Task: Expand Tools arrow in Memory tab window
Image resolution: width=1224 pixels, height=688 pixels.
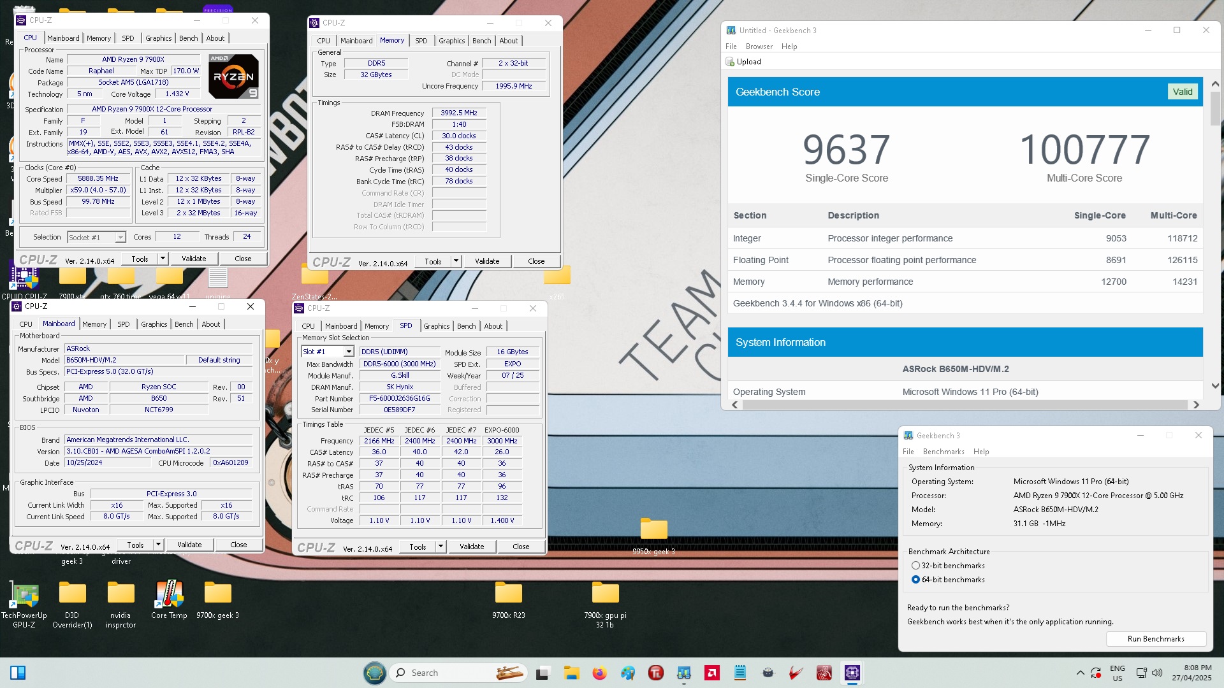Action: [x=456, y=261]
